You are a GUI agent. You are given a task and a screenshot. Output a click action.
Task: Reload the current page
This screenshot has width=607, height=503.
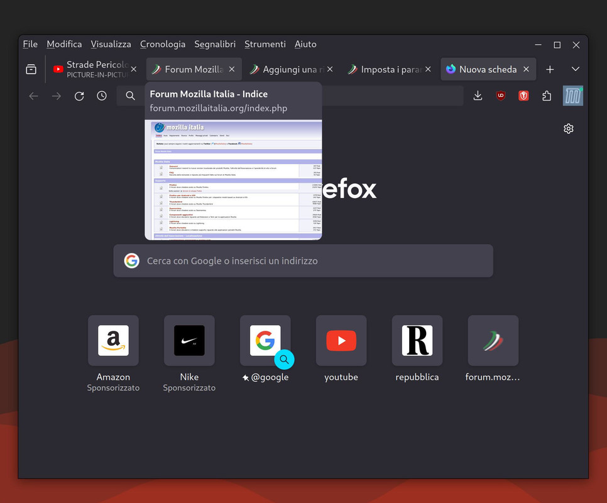click(79, 96)
